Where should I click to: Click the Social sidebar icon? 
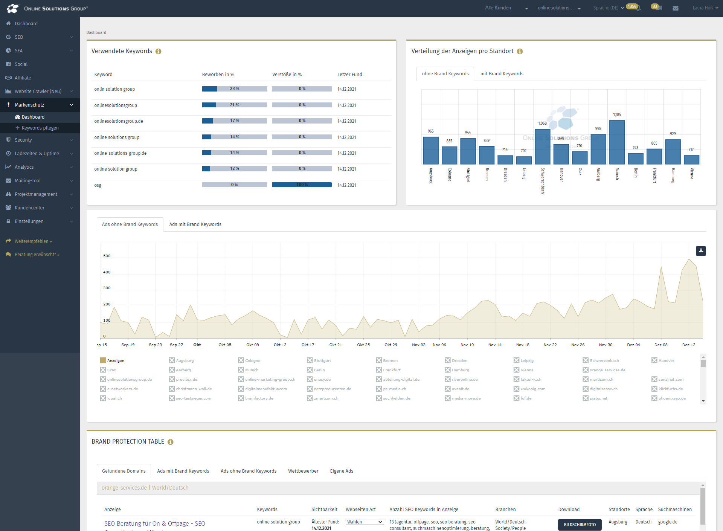point(8,64)
